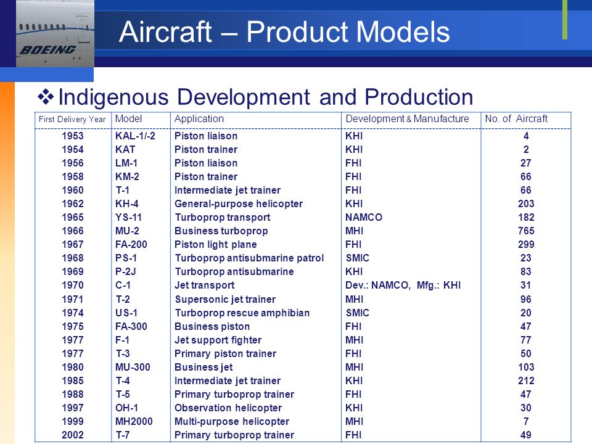Select the 'C-1' model cell

tap(123, 286)
